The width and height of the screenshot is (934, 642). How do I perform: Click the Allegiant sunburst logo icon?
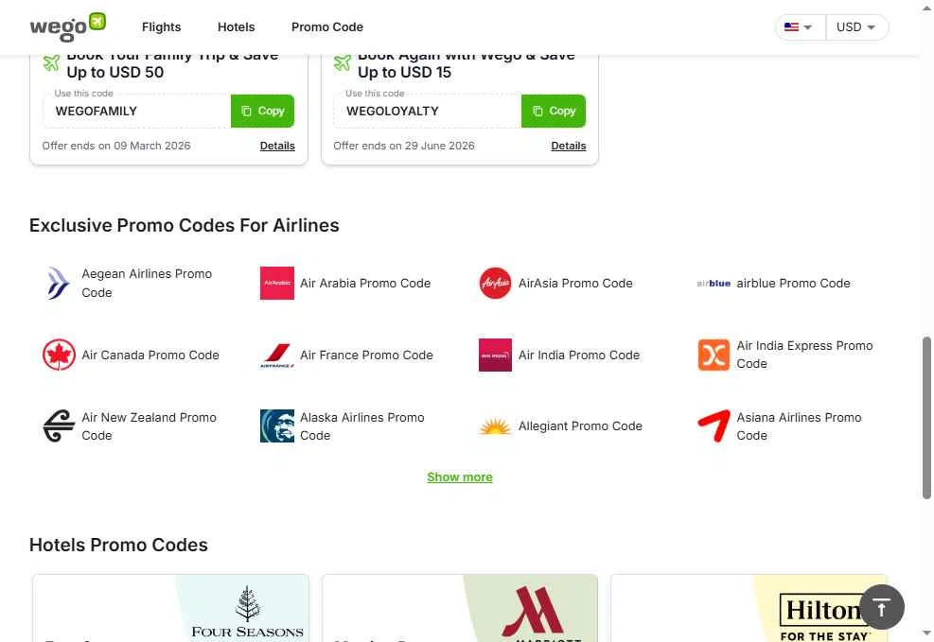(495, 426)
